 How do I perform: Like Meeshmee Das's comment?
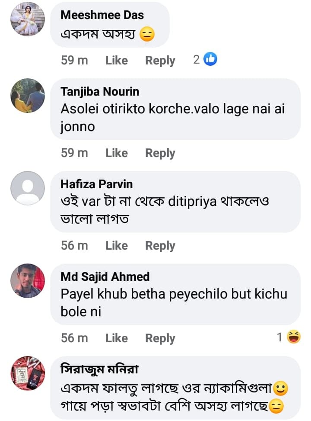pyautogui.click(x=117, y=61)
